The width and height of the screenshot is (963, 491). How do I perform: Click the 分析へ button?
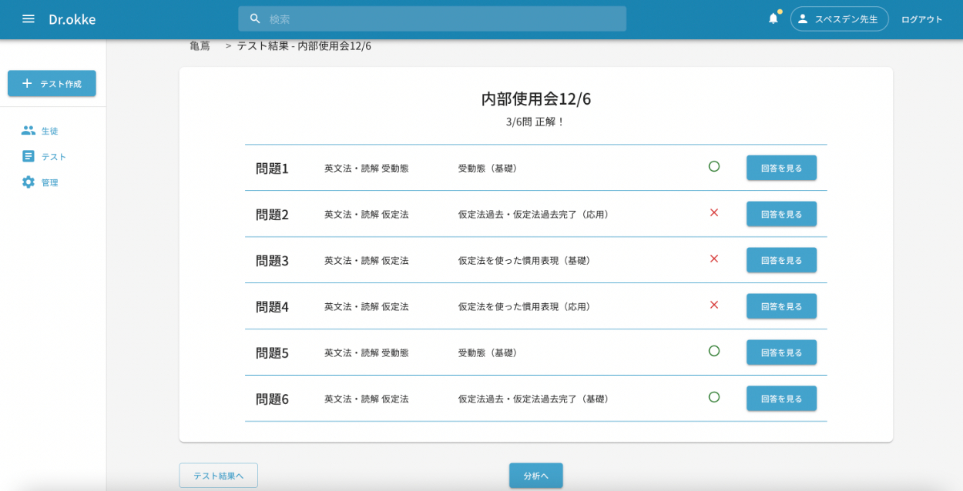click(x=535, y=476)
